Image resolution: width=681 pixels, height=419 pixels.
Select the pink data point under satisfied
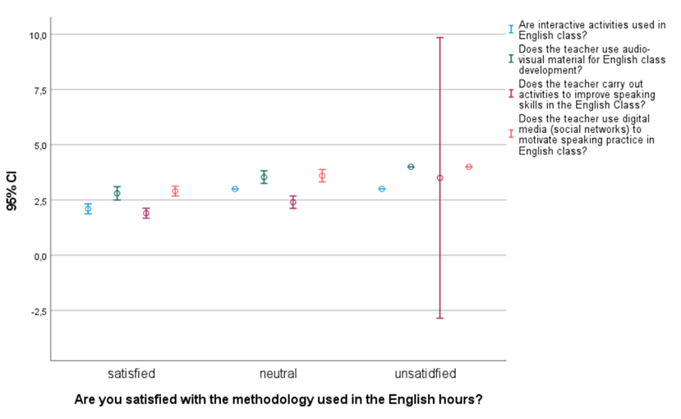tap(175, 191)
